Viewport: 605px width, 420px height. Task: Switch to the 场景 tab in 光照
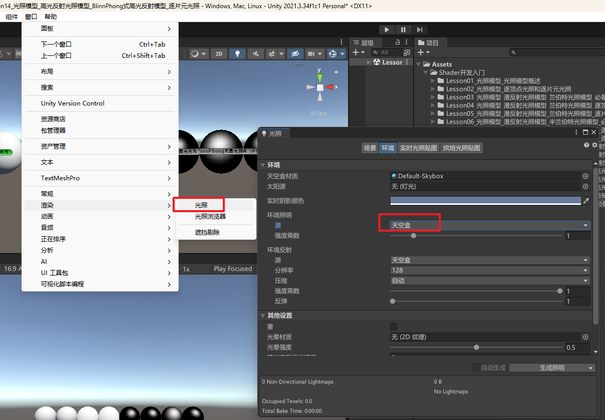[x=370, y=148]
